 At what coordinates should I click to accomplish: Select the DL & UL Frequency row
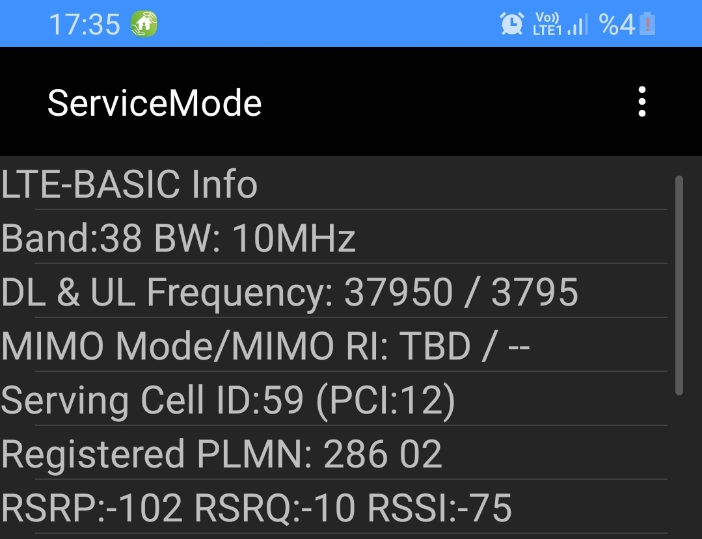point(334,291)
